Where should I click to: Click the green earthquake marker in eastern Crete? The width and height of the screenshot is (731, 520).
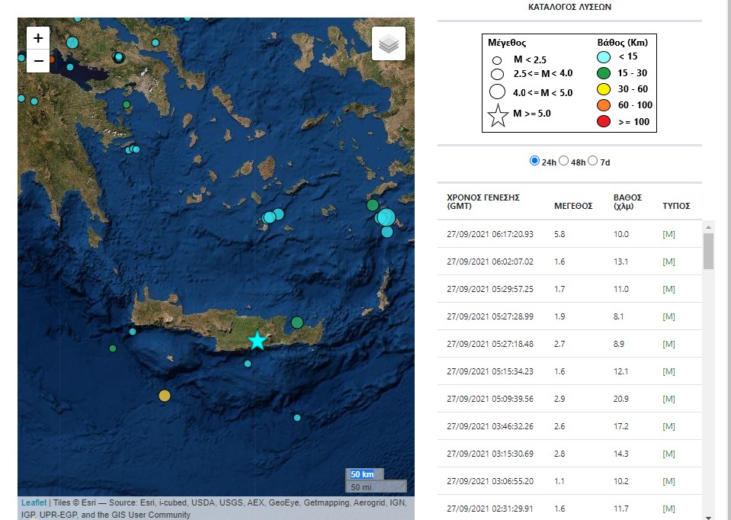[x=297, y=322]
